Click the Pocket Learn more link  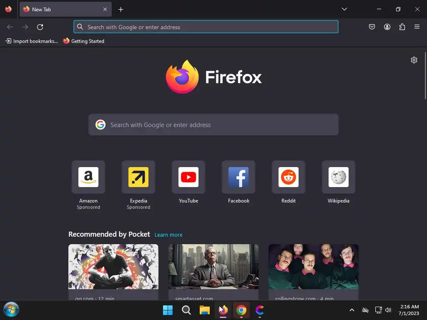pyautogui.click(x=168, y=235)
